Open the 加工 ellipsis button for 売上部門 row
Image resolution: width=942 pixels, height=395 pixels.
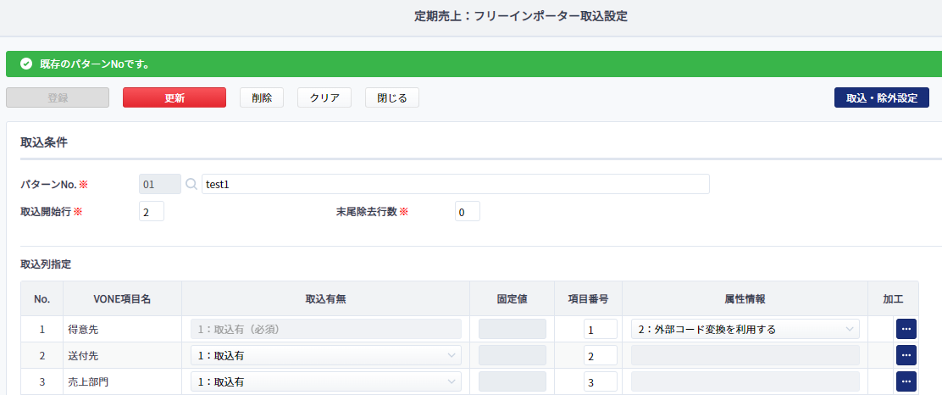point(906,381)
